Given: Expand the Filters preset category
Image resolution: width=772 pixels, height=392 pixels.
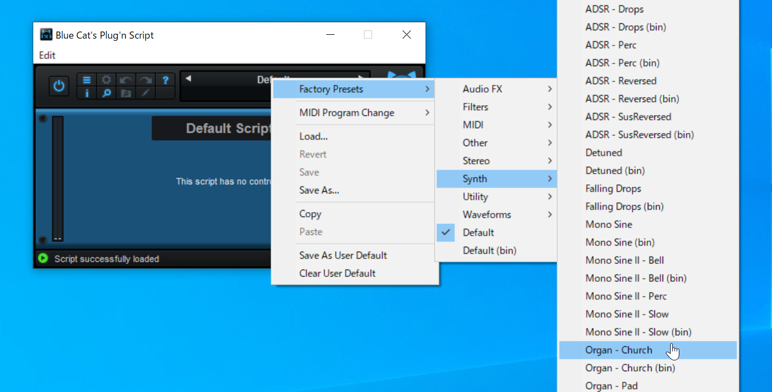Looking at the screenshot, I should pos(496,107).
